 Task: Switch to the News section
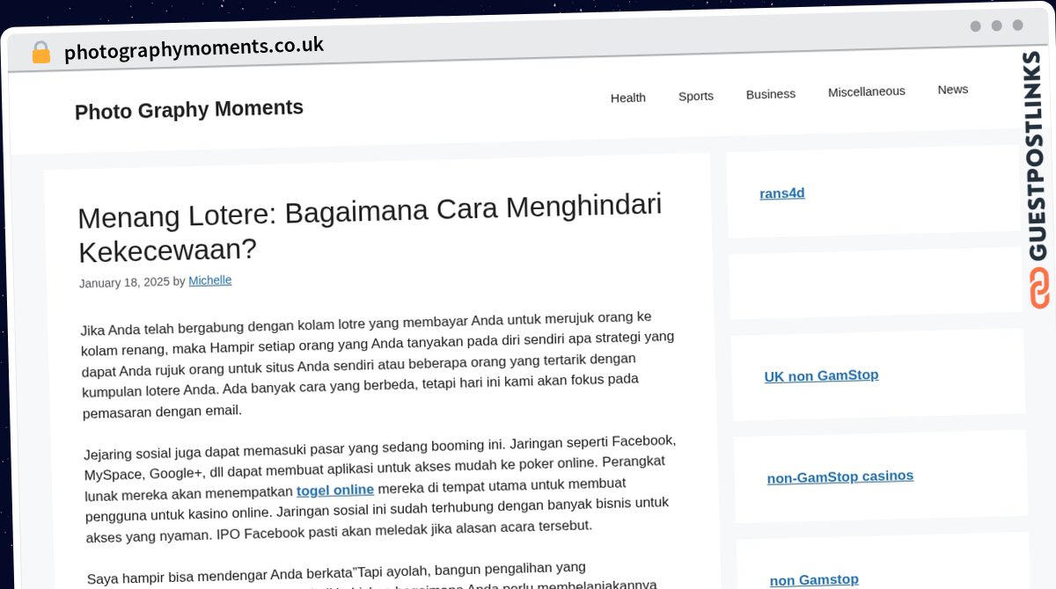tap(952, 90)
